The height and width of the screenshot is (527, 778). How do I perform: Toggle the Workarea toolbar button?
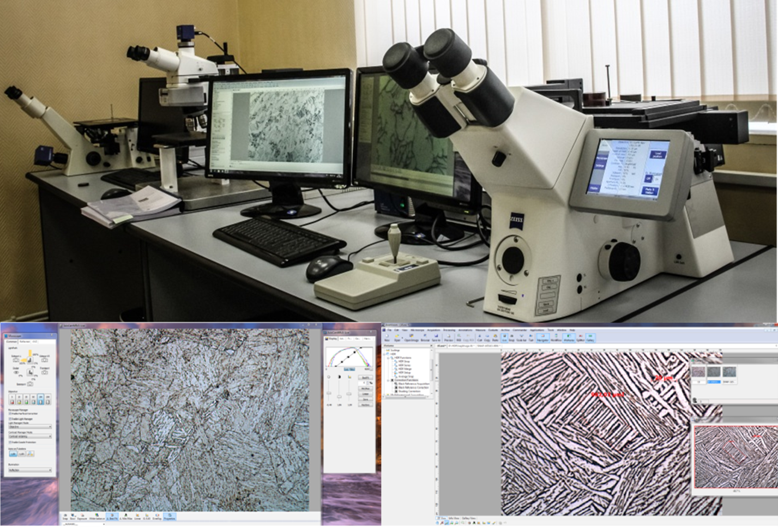pyautogui.click(x=569, y=338)
